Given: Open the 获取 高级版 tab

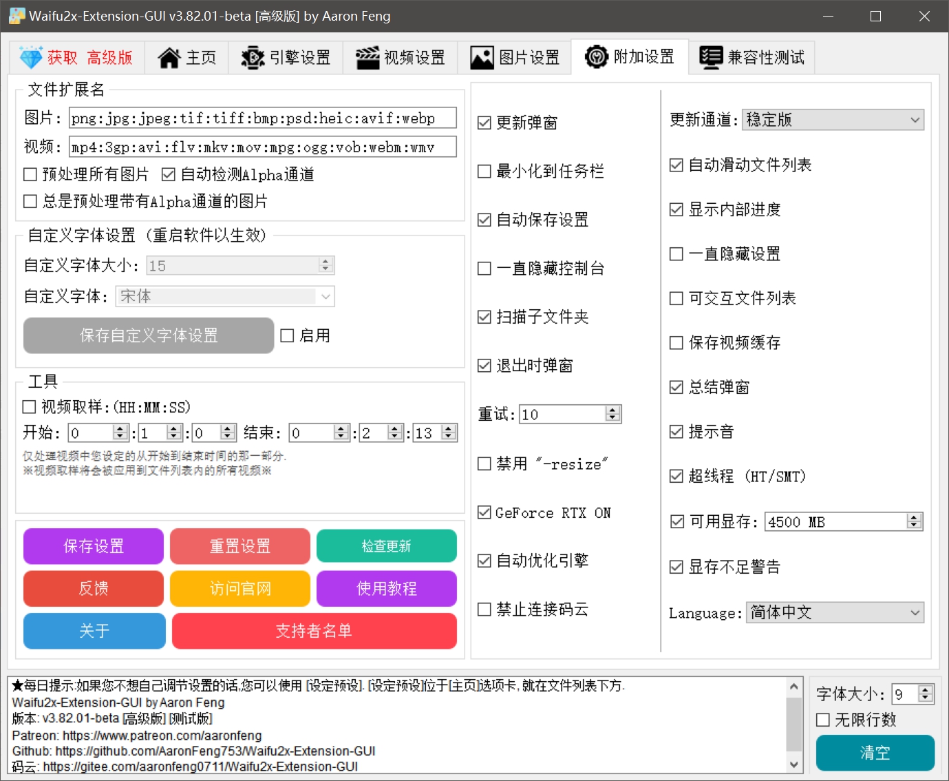Looking at the screenshot, I should click(76, 58).
